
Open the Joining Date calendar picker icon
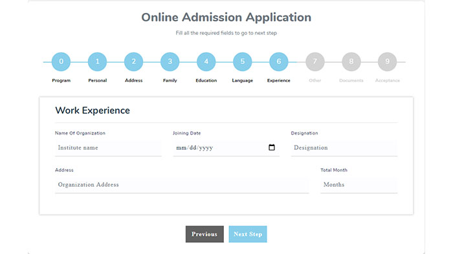pyautogui.click(x=272, y=147)
